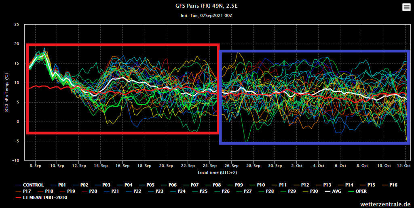This screenshot has height=208, width=414.
Task: Select P29 in the legend
Action: click(289, 191)
